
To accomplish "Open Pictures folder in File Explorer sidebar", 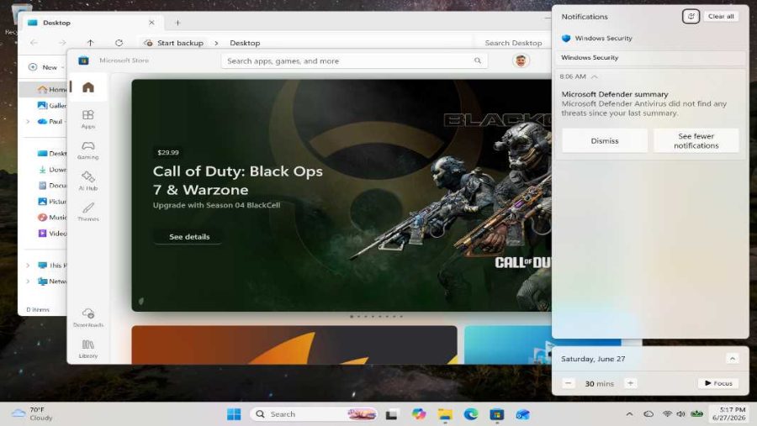I will coord(52,201).
